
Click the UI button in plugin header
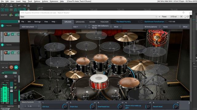point(181,16)
